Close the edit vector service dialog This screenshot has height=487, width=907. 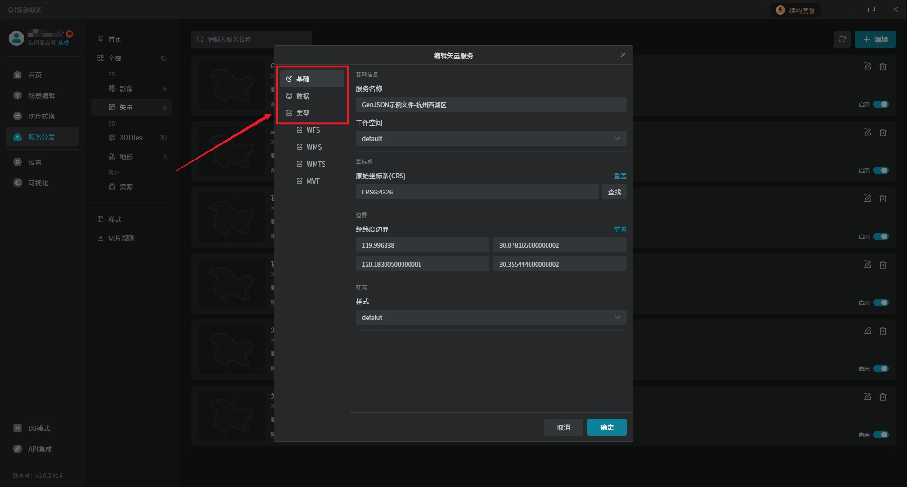pyautogui.click(x=623, y=55)
